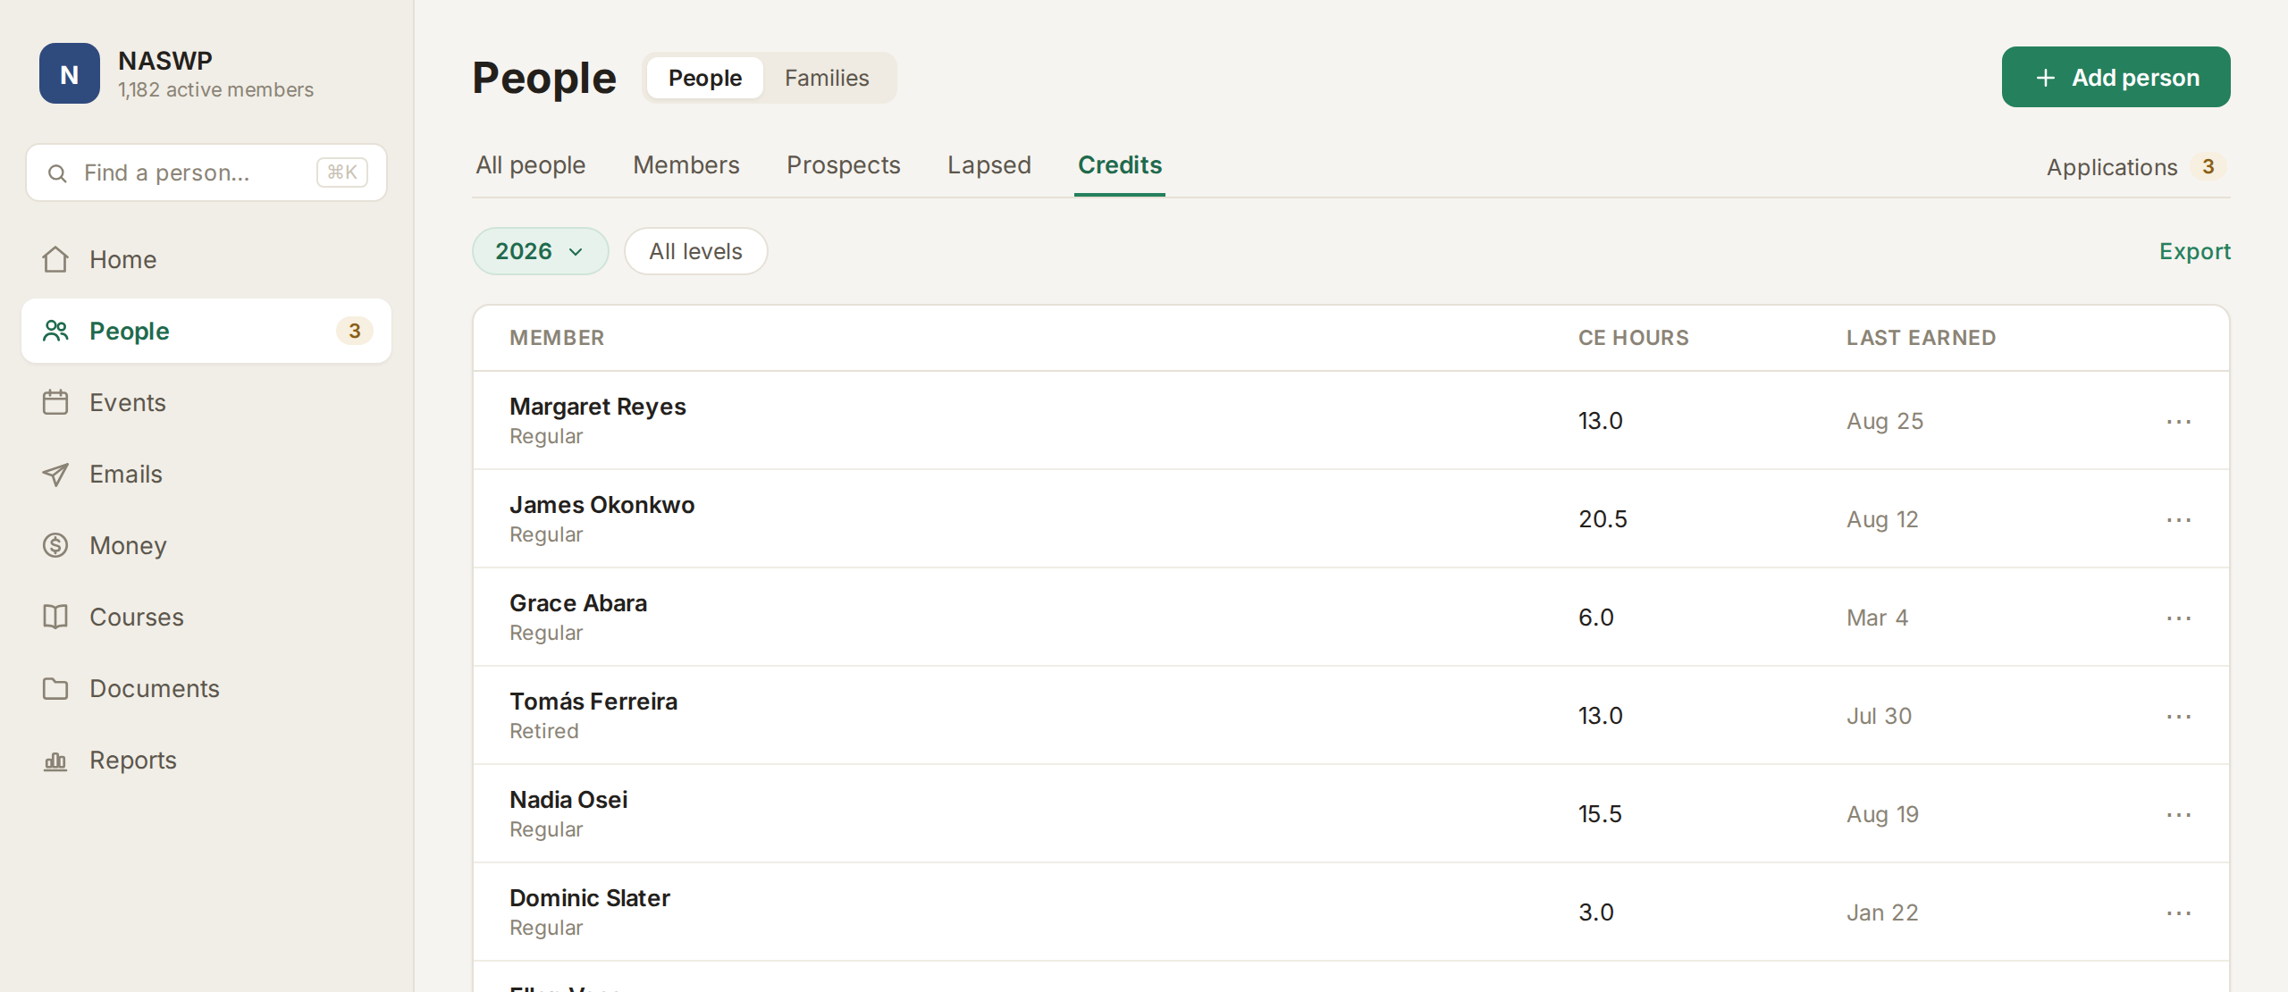This screenshot has height=992, width=2288.
Task: Select the Lapsed tab
Action: [989, 165]
